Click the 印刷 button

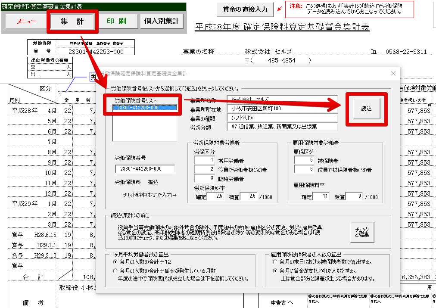coord(117,22)
